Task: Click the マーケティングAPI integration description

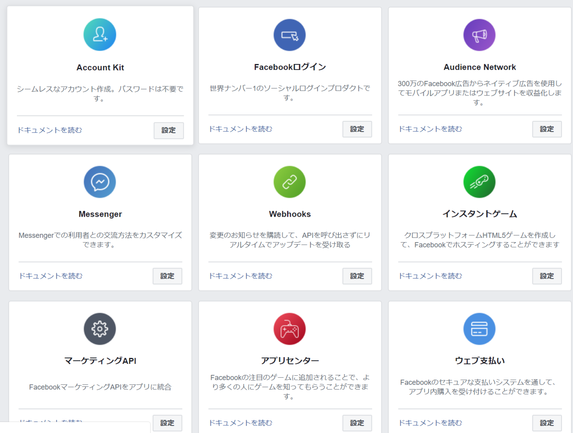Action: pyautogui.click(x=100, y=387)
